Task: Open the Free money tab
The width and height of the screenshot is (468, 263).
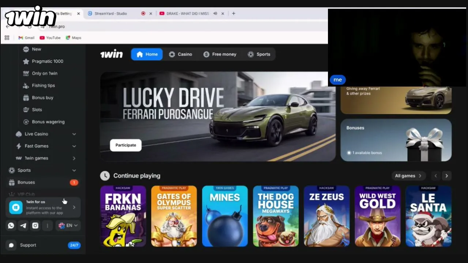Action: [x=220, y=54]
